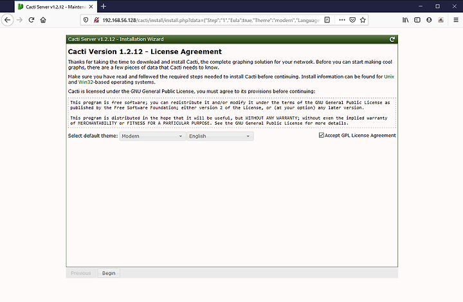
Task: Click the 'Select default theme:' label
Action: click(93, 136)
